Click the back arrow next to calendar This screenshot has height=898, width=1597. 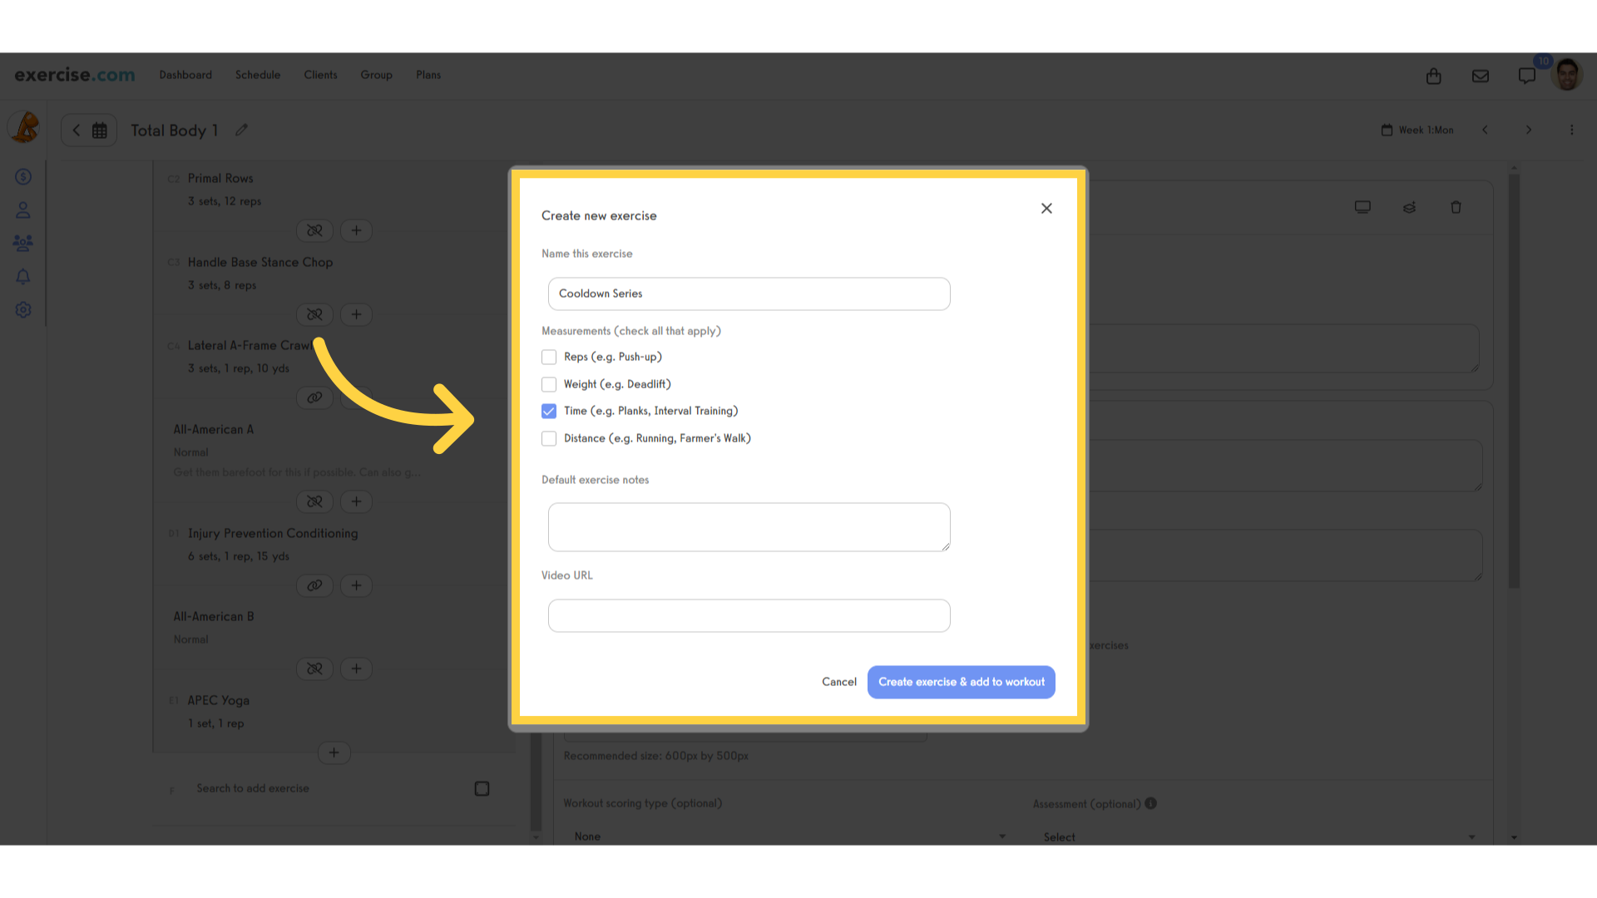77,131
